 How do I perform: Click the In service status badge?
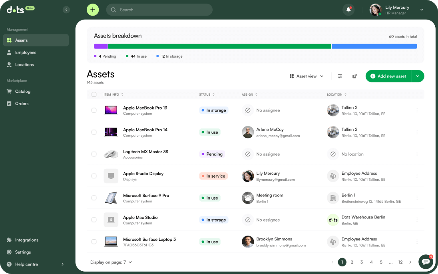tap(213, 176)
